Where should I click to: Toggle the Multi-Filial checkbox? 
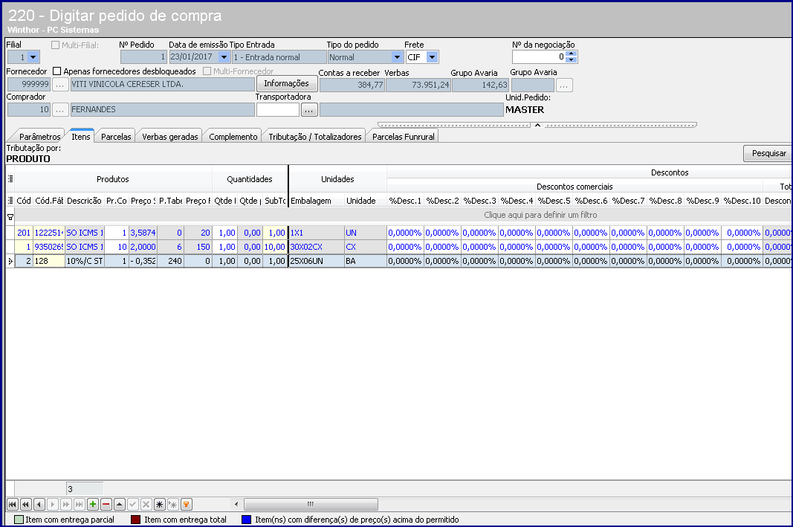[56, 45]
